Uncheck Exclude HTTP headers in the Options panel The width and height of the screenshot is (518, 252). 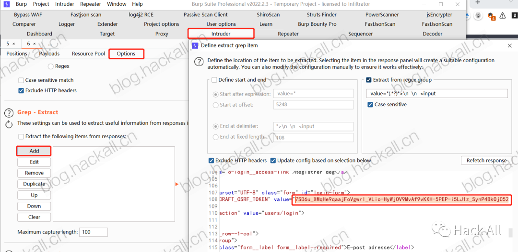pos(21,90)
